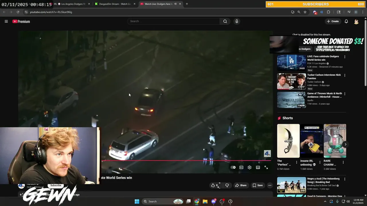Screen dimensions: 367x206
Task: Dislike the video with thumbs down
Action: pos(227,185)
